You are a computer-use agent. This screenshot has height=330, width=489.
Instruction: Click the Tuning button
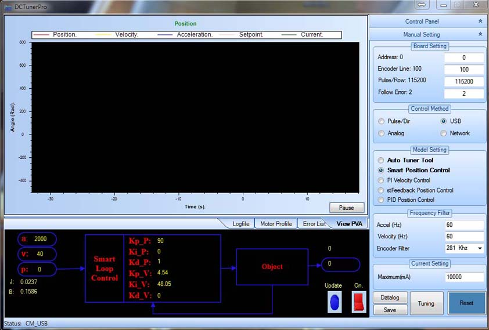click(426, 303)
